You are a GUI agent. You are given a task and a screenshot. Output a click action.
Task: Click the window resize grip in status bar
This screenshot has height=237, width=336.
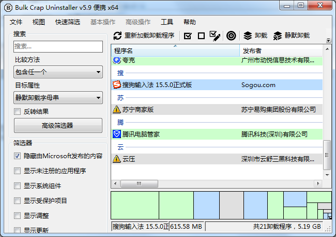click(328, 229)
